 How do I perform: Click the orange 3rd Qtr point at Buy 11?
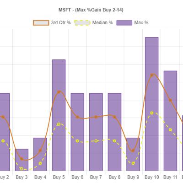coord(170,100)
